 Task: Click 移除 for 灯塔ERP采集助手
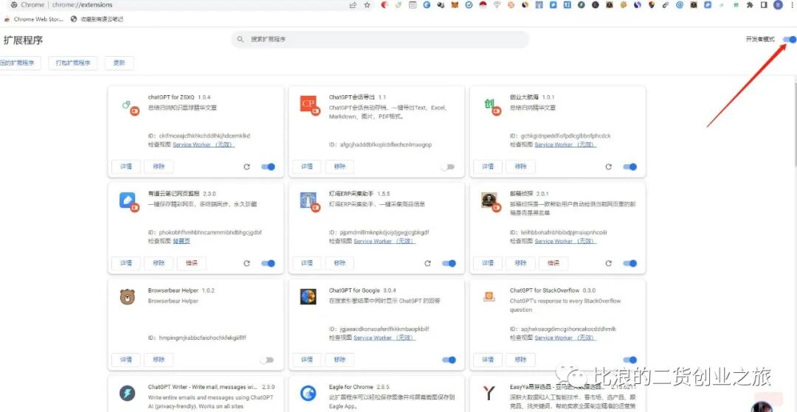point(339,263)
